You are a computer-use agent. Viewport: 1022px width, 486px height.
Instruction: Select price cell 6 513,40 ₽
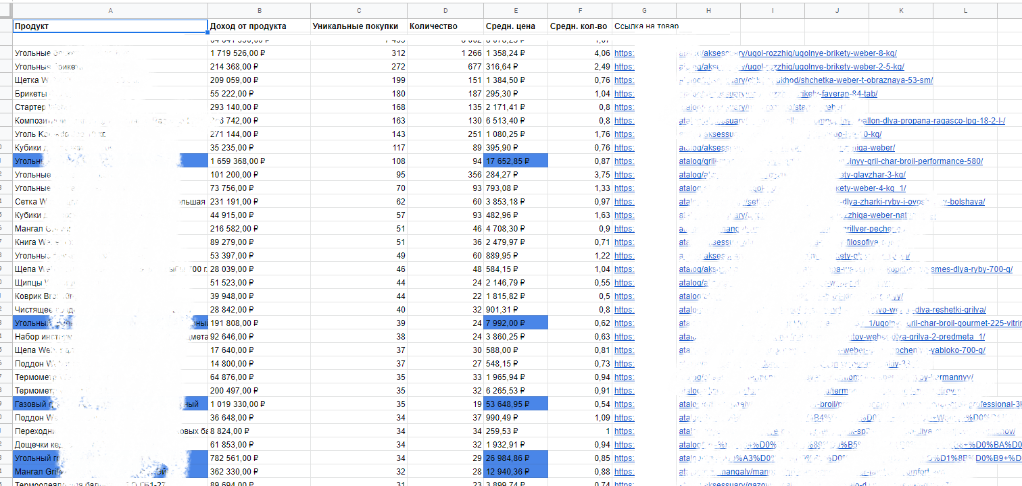[516, 121]
